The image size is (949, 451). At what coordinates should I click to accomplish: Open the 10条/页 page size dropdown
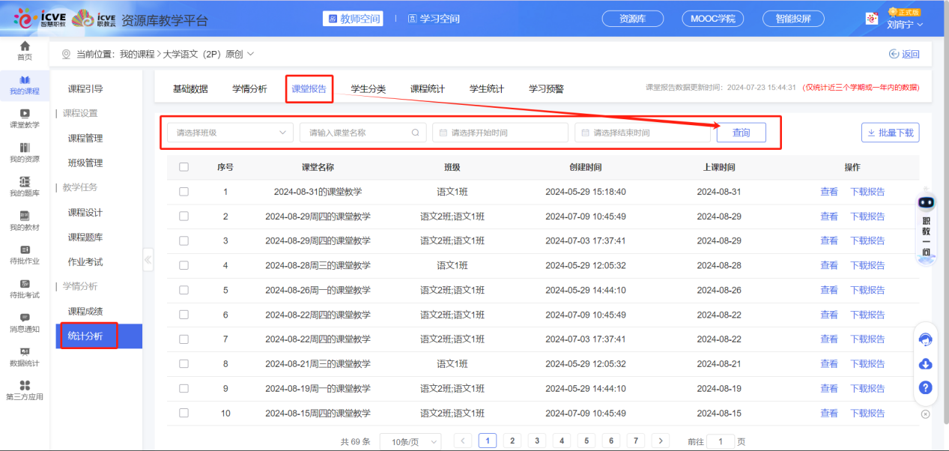(x=410, y=441)
